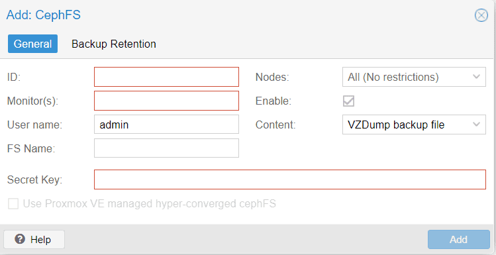Click the question mark Help icon
496x255 pixels.
(x=20, y=239)
